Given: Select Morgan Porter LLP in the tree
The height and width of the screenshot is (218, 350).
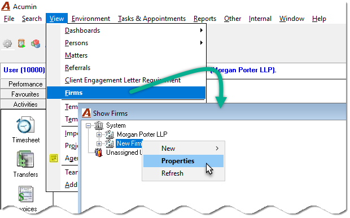Looking at the screenshot, I should point(142,134).
